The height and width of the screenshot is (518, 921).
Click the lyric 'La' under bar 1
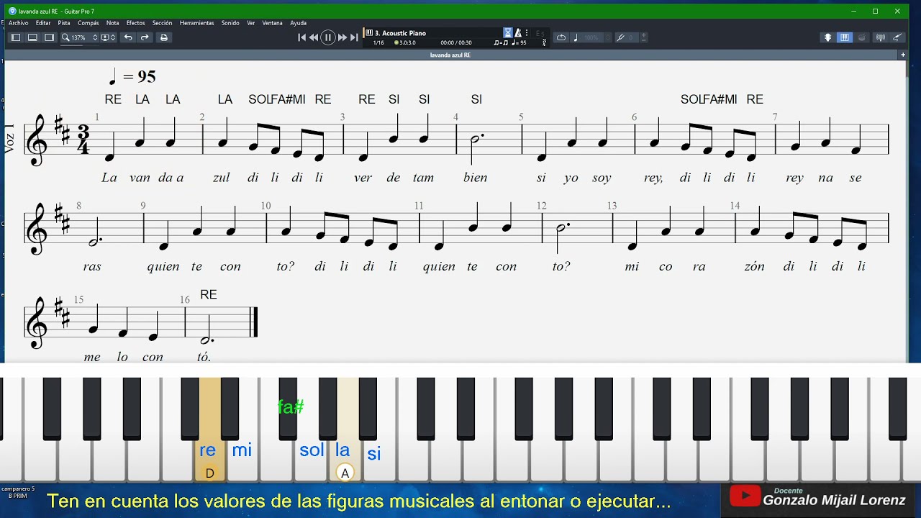click(x=109, y=178)
